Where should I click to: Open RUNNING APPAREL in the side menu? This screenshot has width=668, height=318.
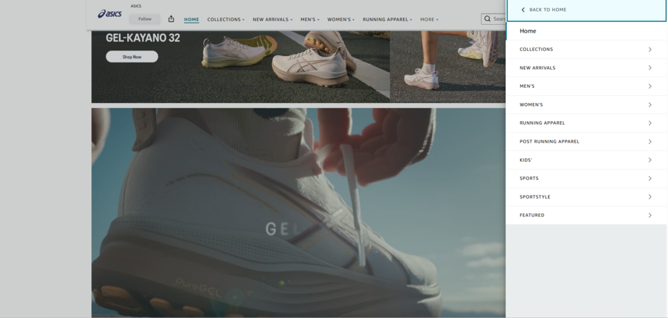[x=586, y=123]
